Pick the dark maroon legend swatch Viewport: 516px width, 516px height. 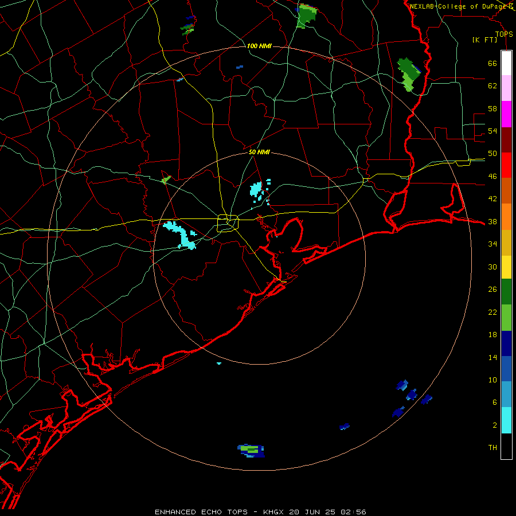[506, 139]
